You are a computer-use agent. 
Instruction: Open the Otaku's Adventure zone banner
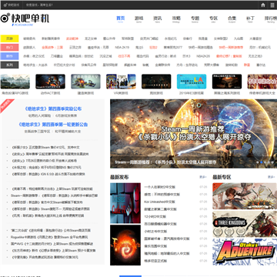[x=245, y=252]
